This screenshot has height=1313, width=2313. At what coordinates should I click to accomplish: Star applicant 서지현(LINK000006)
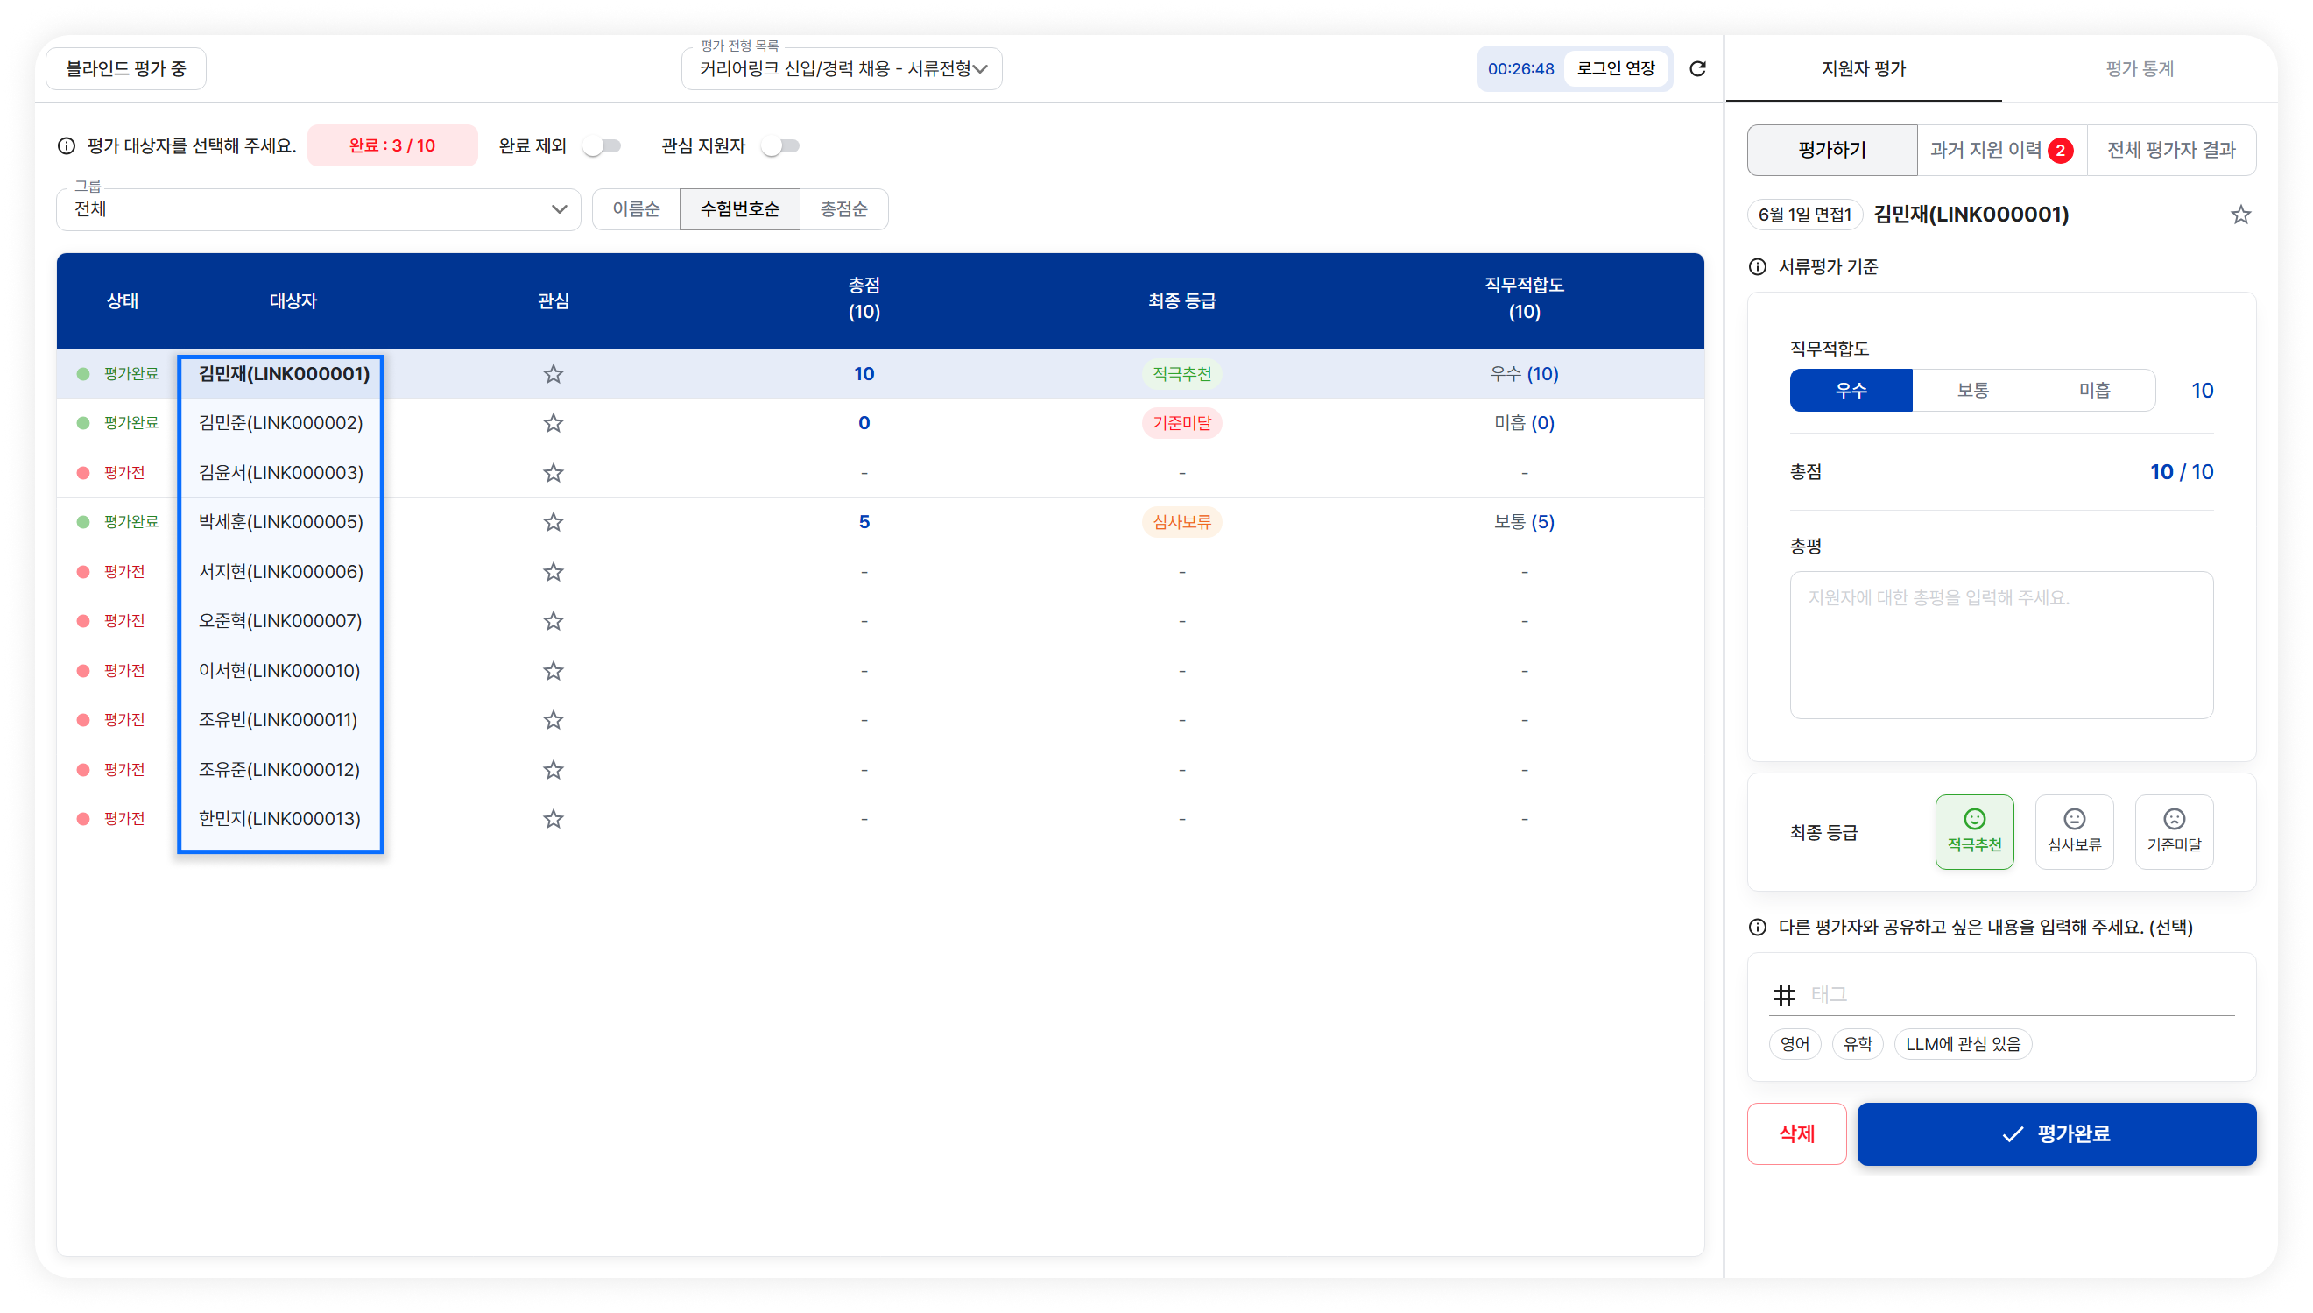coord(554,572)
